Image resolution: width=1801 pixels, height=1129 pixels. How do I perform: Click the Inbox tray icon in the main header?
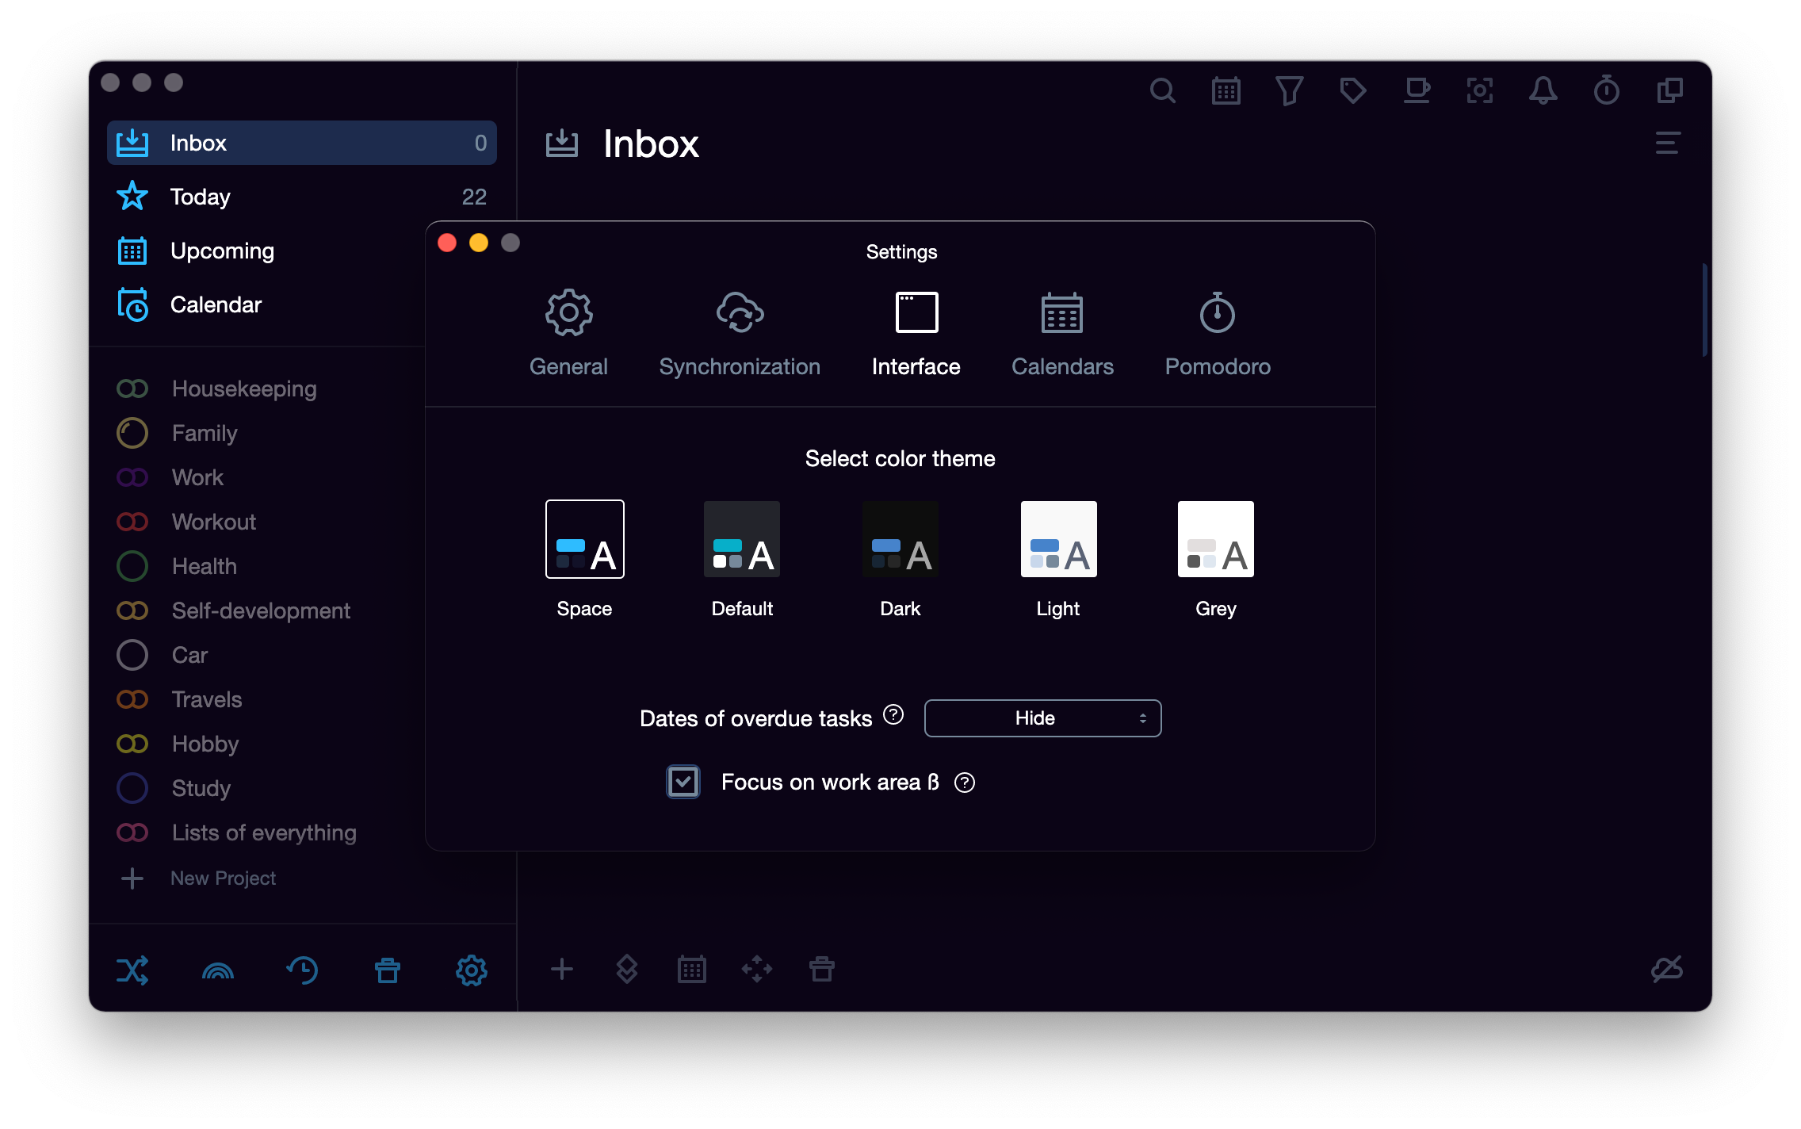pos(562,144)
